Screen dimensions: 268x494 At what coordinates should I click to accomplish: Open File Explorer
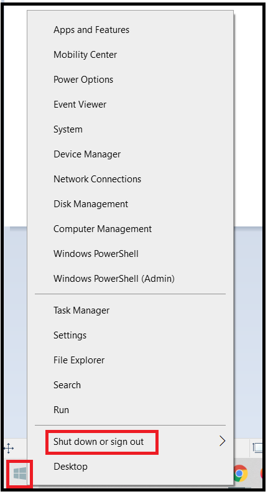click(79, 360)
